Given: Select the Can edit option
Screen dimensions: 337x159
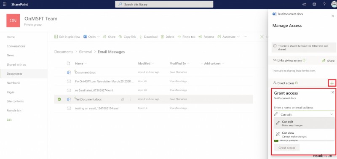Looking at the screenshot, I should [304, 123].
